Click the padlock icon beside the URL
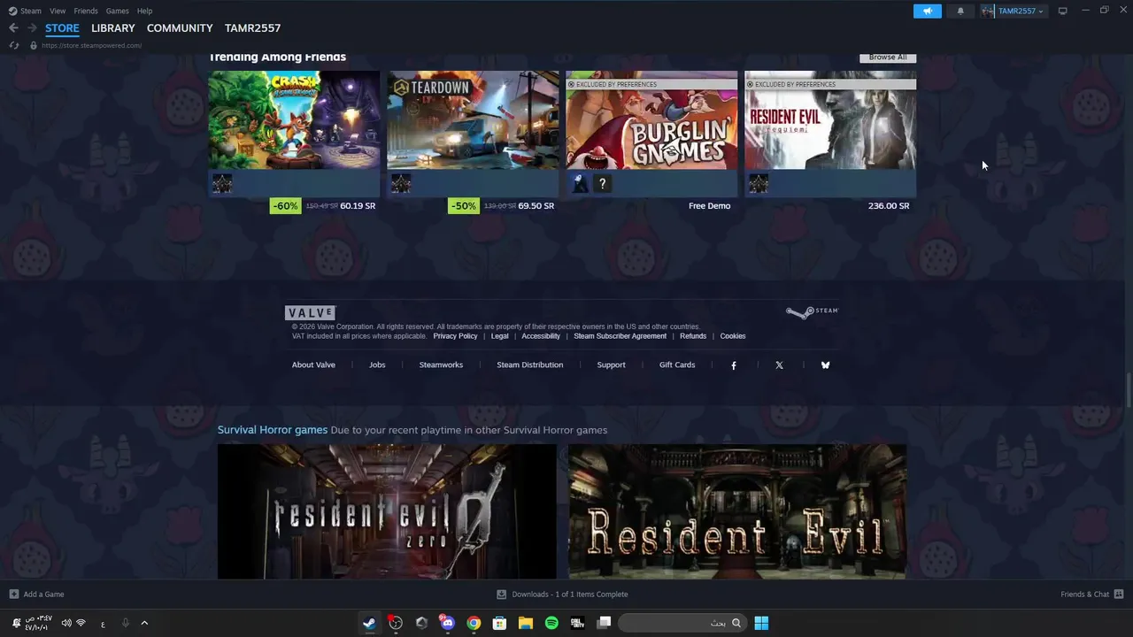 [x=34, y=45]
